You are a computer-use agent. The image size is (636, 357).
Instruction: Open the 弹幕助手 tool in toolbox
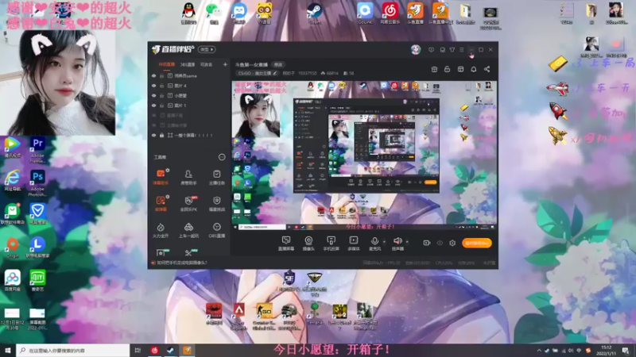point(161,177)
